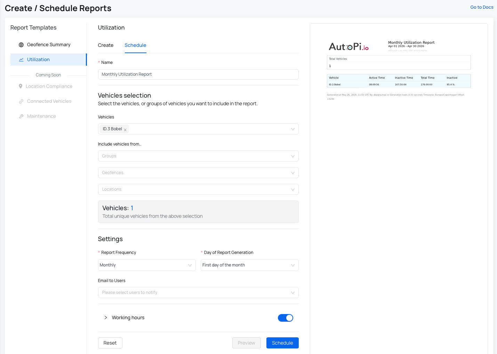Click the Preview button

click(247, 343)
